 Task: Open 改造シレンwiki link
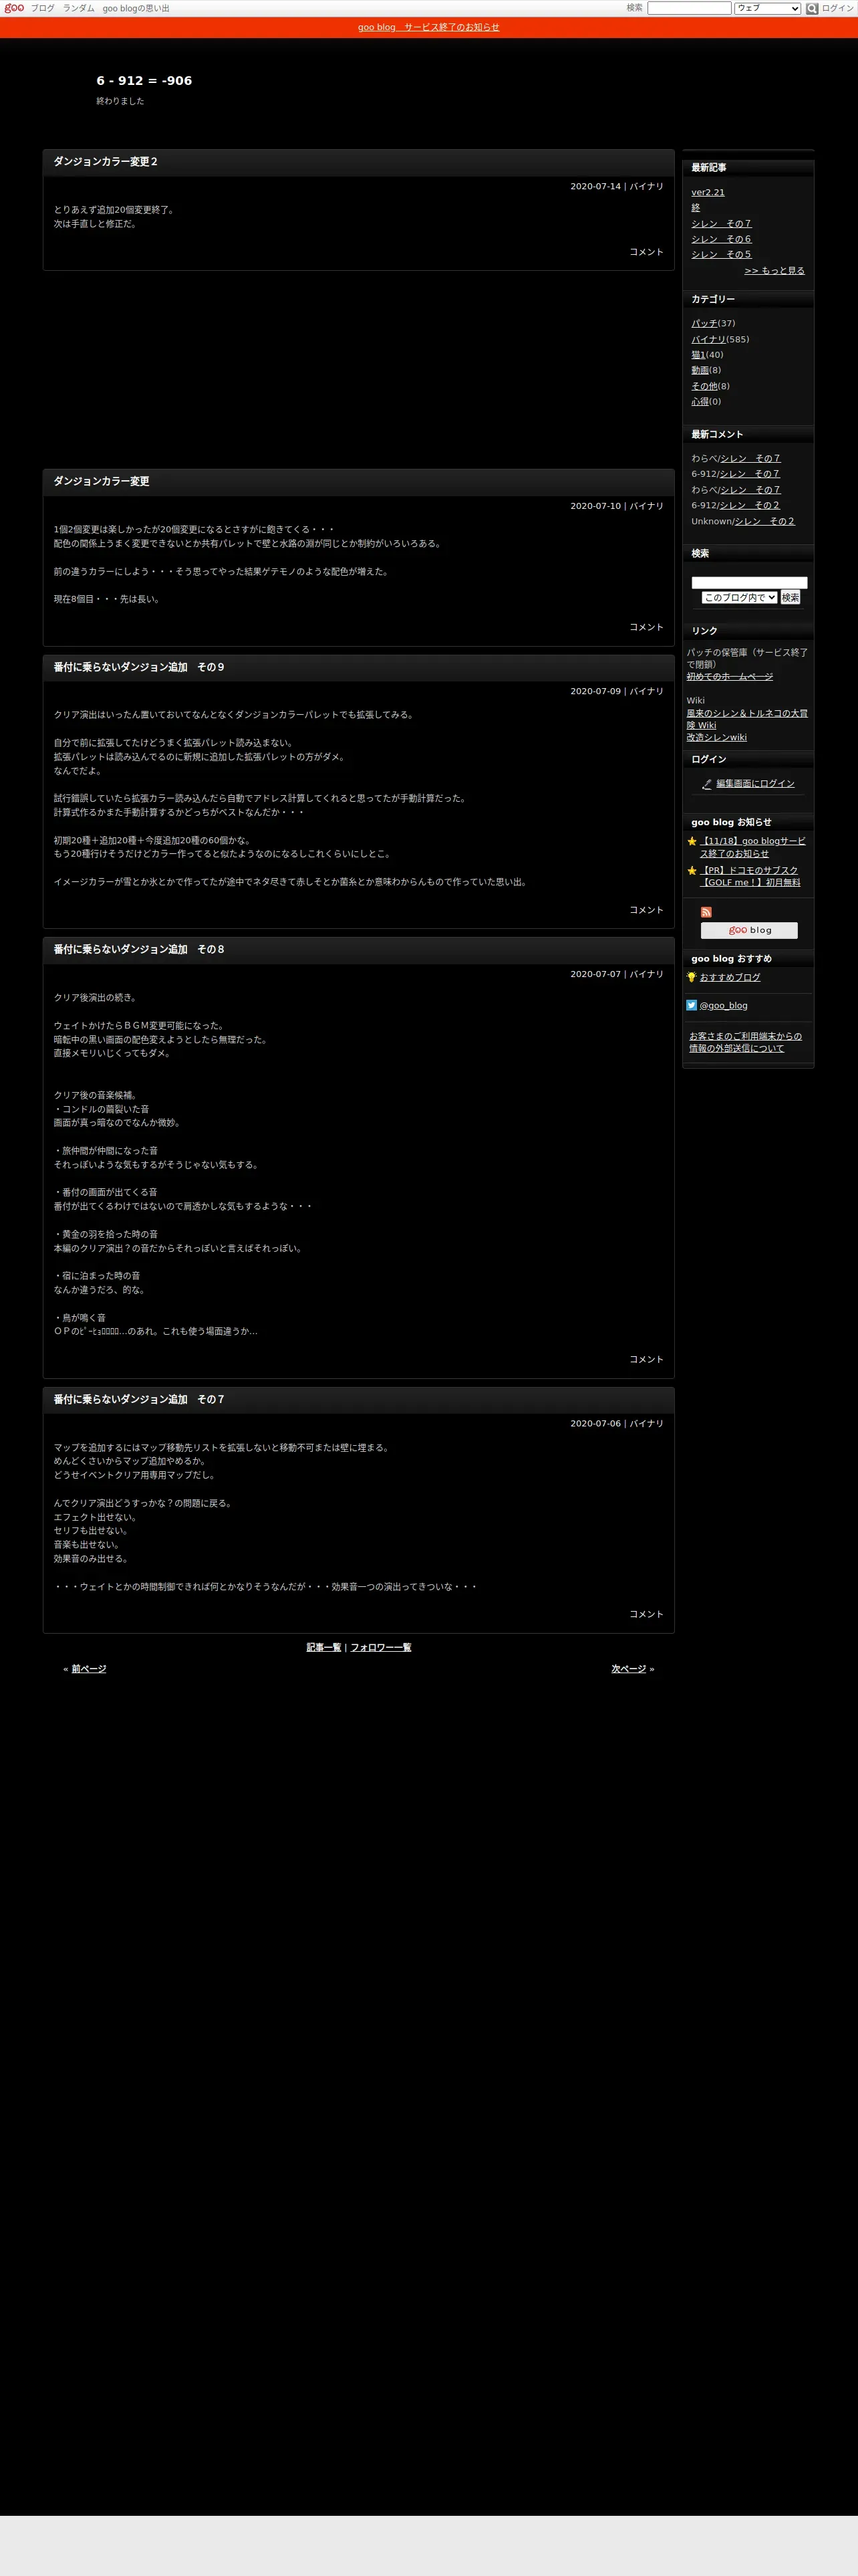point(716,737)
